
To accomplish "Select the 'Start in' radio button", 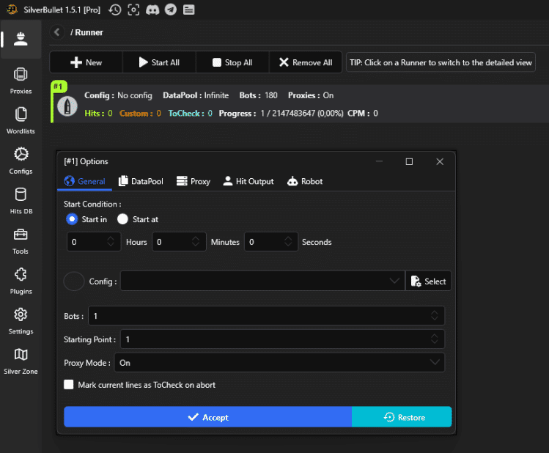I will 72,219.
